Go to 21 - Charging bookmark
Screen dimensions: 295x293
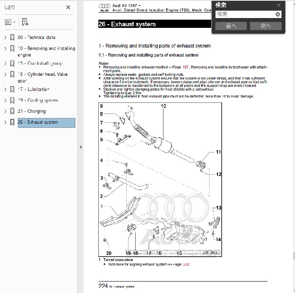click(32, 111)
